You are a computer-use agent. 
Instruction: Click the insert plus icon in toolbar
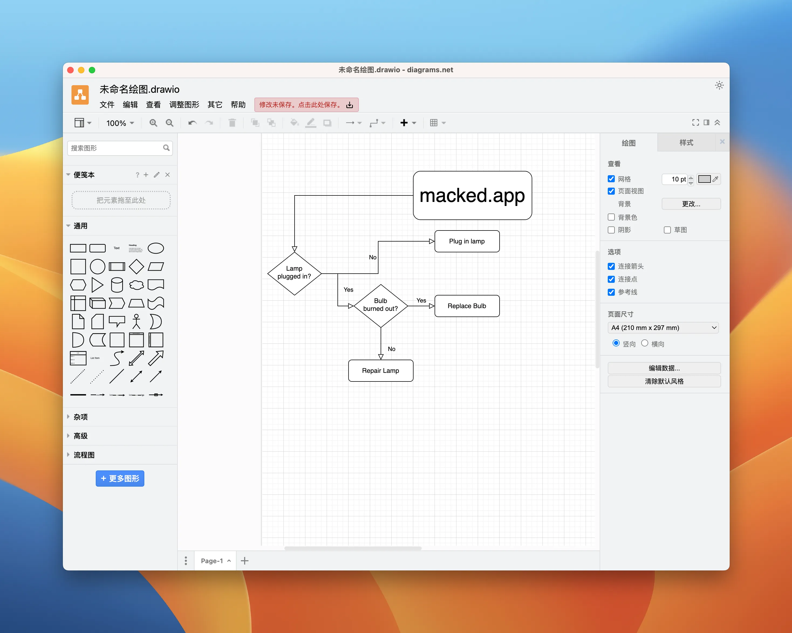point(404,123)
